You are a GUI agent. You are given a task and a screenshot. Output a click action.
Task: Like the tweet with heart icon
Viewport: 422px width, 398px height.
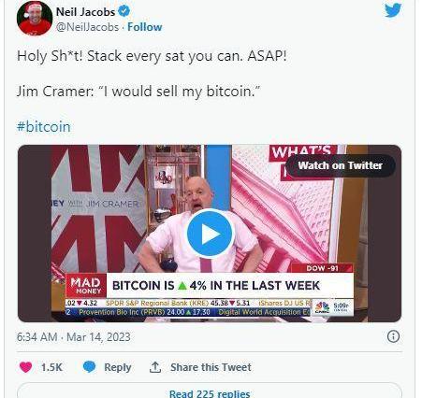point(25,367)
